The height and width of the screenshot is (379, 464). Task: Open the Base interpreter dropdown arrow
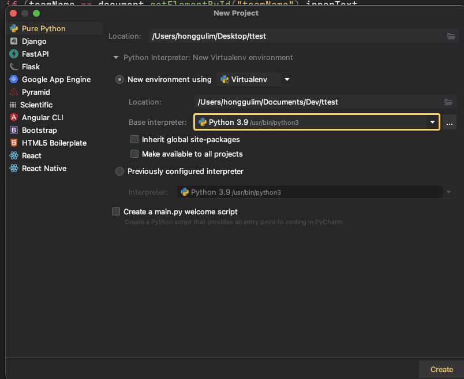click(432, 122)
